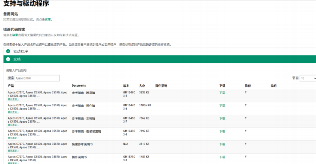Sort by 版本 column header
The height and width of the screenshot is (164, 316).
(x=126, y=86)
